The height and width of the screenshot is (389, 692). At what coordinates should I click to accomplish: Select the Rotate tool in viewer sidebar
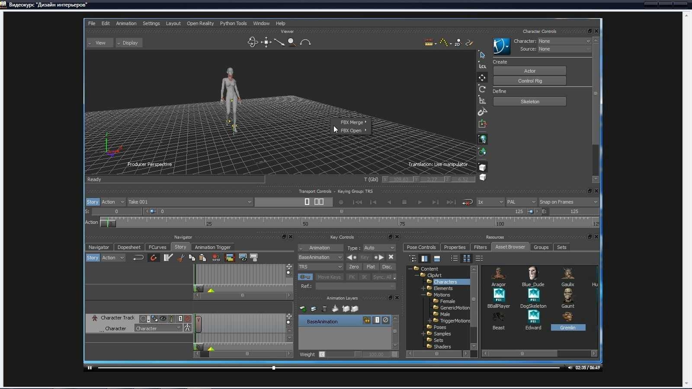coord(482,89)
